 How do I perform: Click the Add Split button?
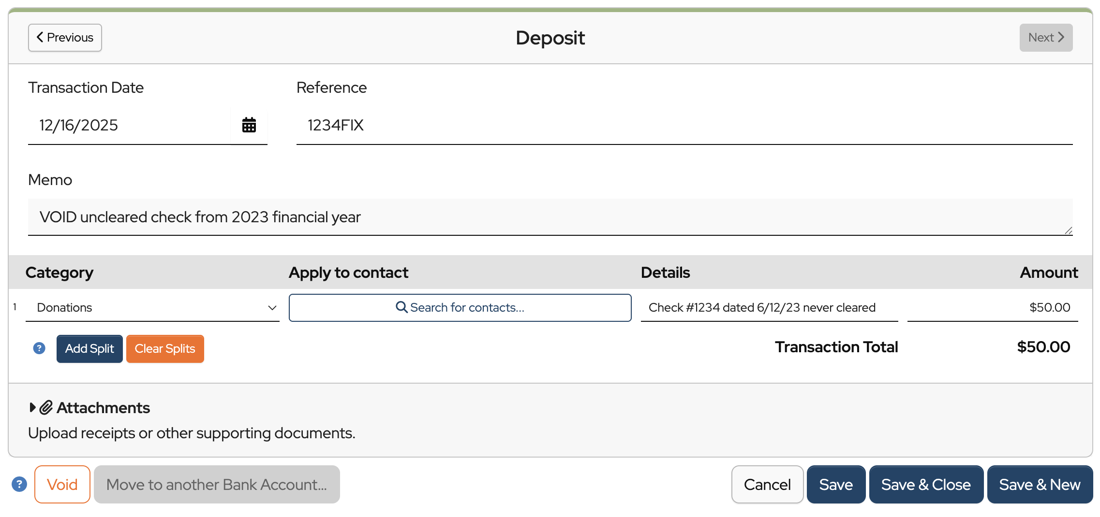[x=89, y=349]
